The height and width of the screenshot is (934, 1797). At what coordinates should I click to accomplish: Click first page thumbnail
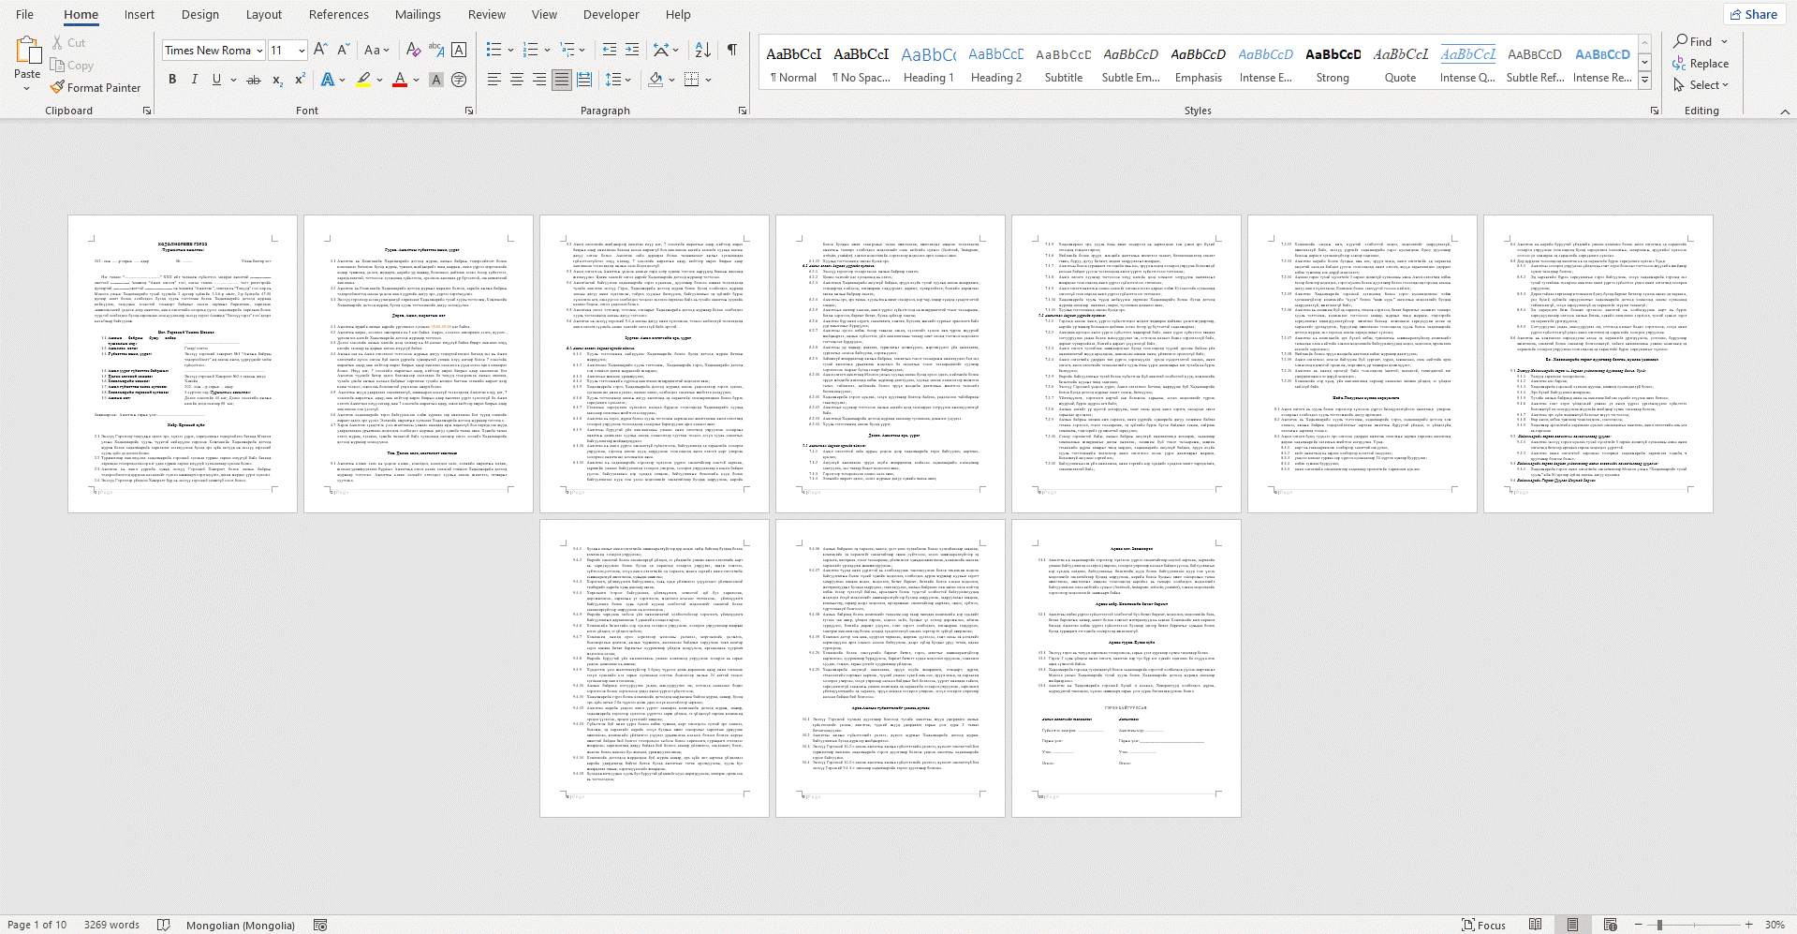pos(183,363)
